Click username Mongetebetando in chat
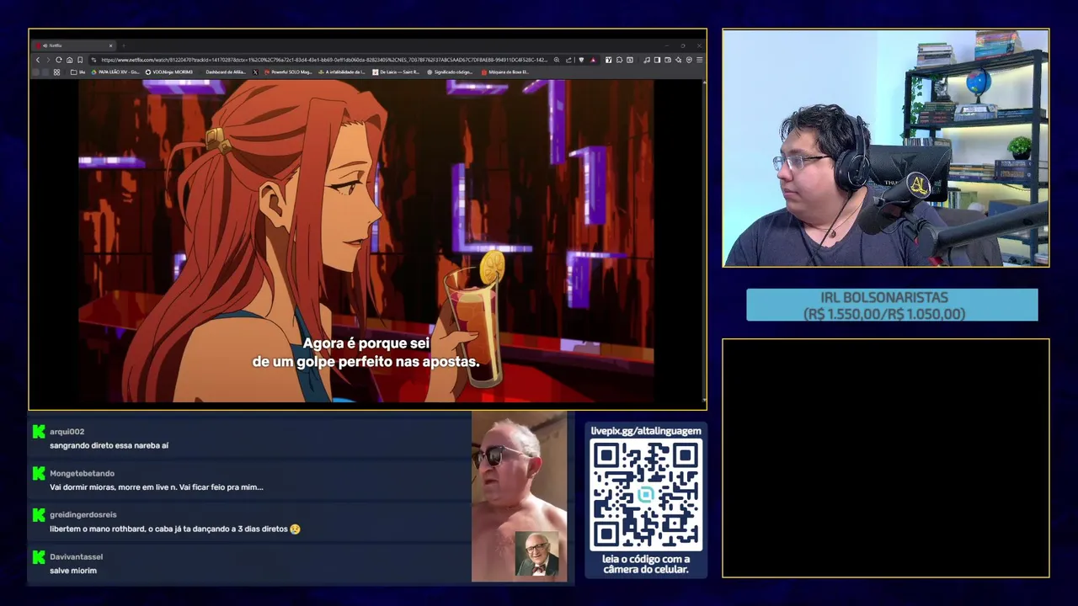 pyautogui.click(x=82, y=473)
